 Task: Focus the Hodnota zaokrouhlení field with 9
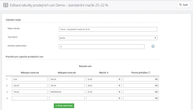[x=102, y=47]
